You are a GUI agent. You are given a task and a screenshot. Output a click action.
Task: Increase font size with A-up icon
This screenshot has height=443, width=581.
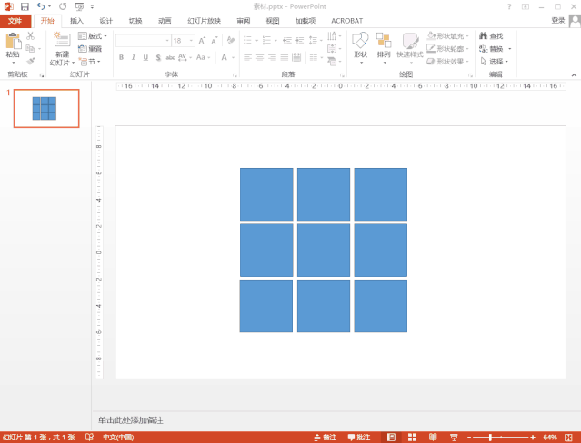[x=202, y=41]
